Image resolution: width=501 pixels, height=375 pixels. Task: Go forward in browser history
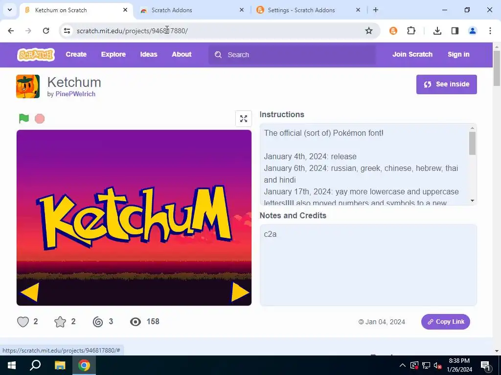(28, 31)
